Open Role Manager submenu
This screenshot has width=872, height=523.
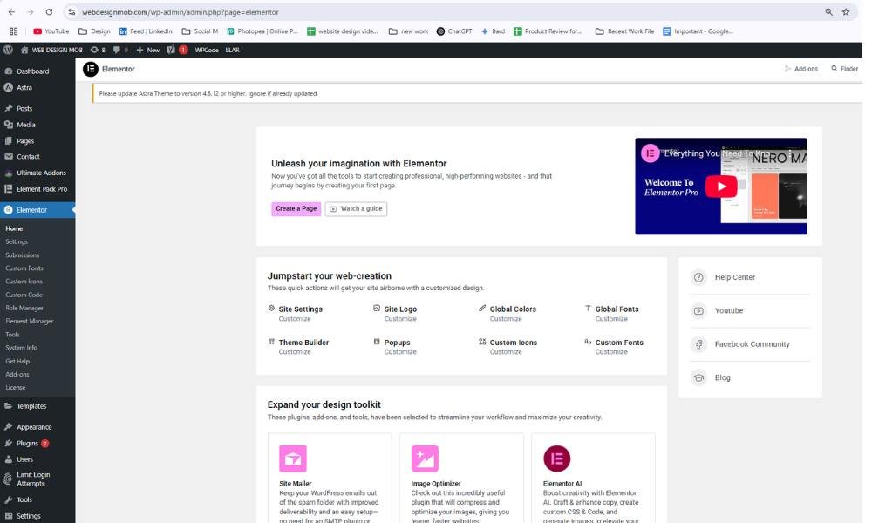(x=24, y=308)
